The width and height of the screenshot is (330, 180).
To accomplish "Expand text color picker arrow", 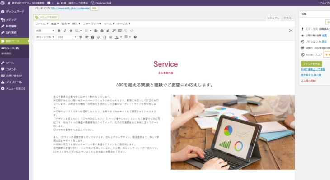I will pos(121,37).
